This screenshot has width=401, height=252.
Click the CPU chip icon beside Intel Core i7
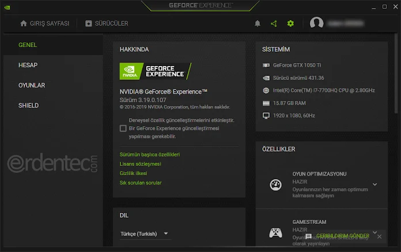pyautogui.click(x=266, y=91)
